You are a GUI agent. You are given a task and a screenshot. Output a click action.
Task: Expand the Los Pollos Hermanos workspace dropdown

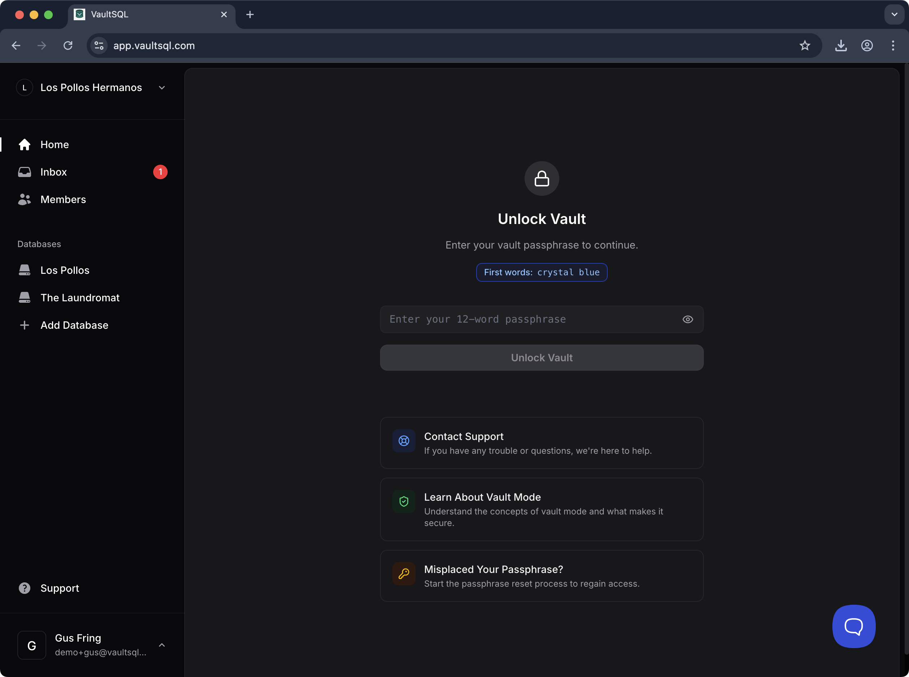[161, 88]
